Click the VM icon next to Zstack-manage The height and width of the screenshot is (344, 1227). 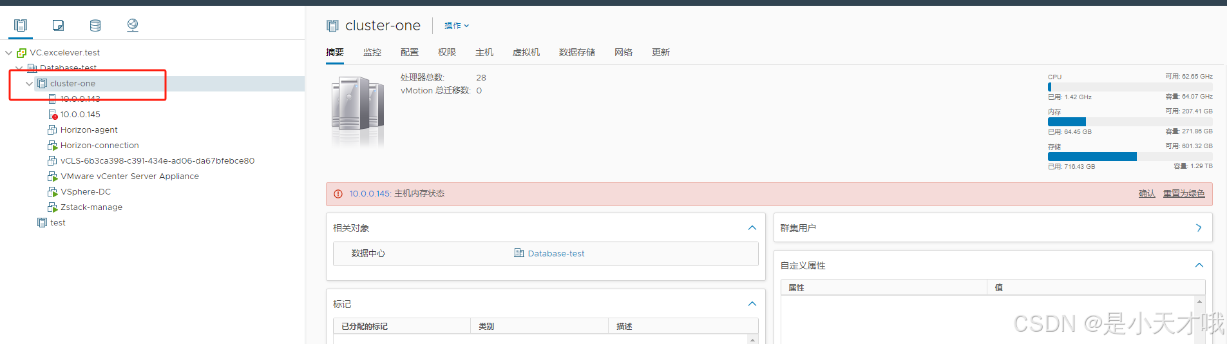coord(53,207)
